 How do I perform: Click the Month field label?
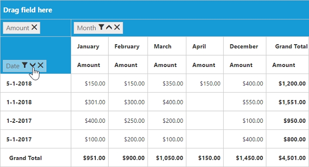(86, 28)
